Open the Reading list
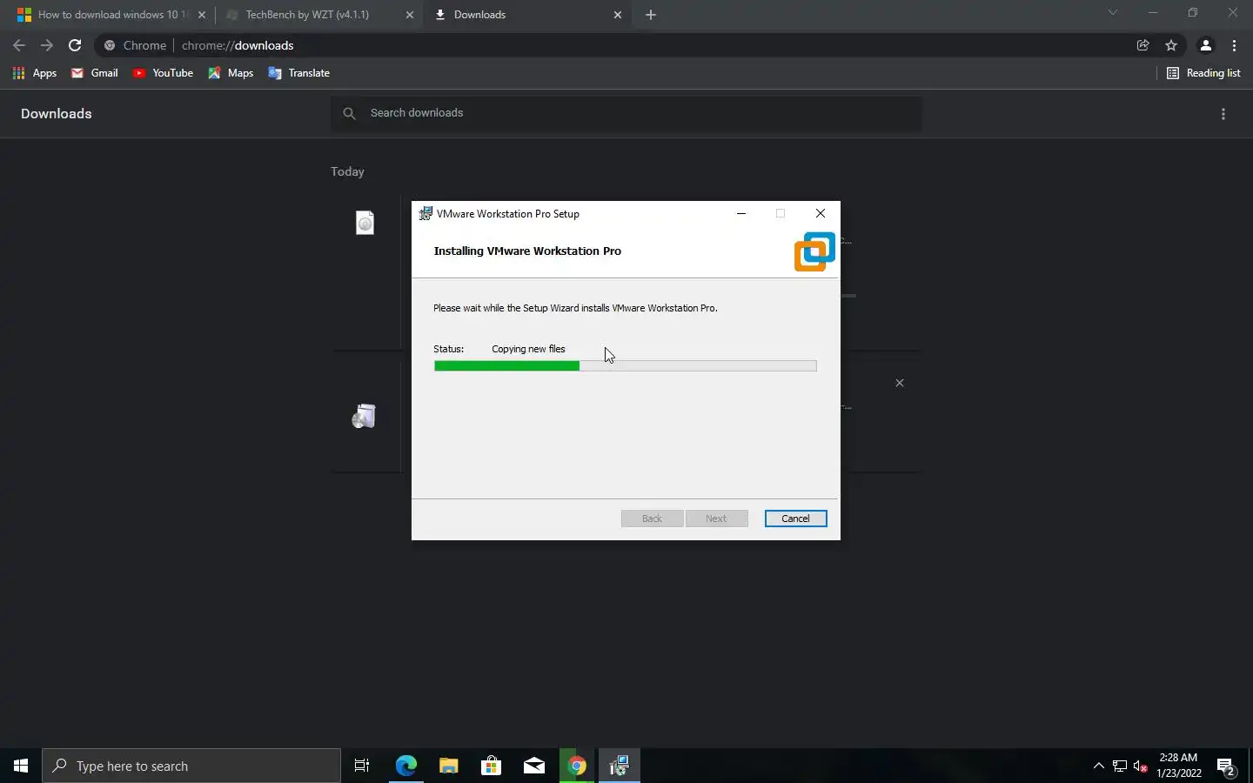The image size is (1253, 783). click(x=1203, y=73)
